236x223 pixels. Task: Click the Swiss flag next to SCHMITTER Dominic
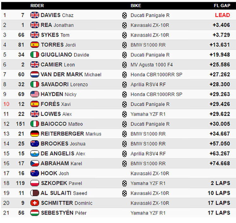coord(35,203)
